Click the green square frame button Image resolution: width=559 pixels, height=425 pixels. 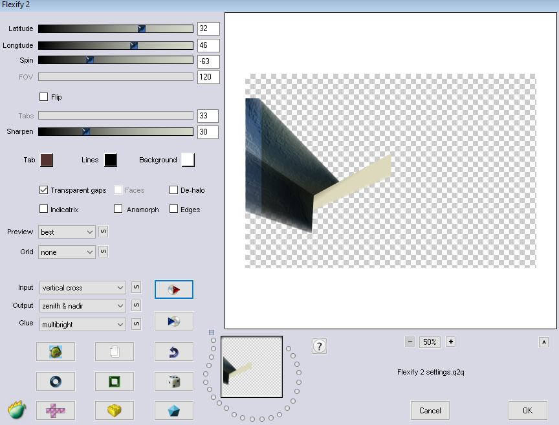(x=115, y=382)
